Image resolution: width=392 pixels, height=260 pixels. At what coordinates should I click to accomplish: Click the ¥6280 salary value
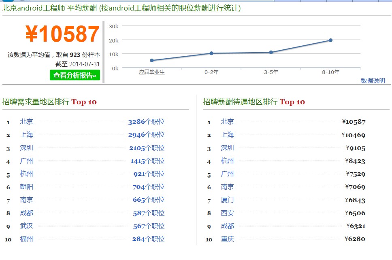355,239
